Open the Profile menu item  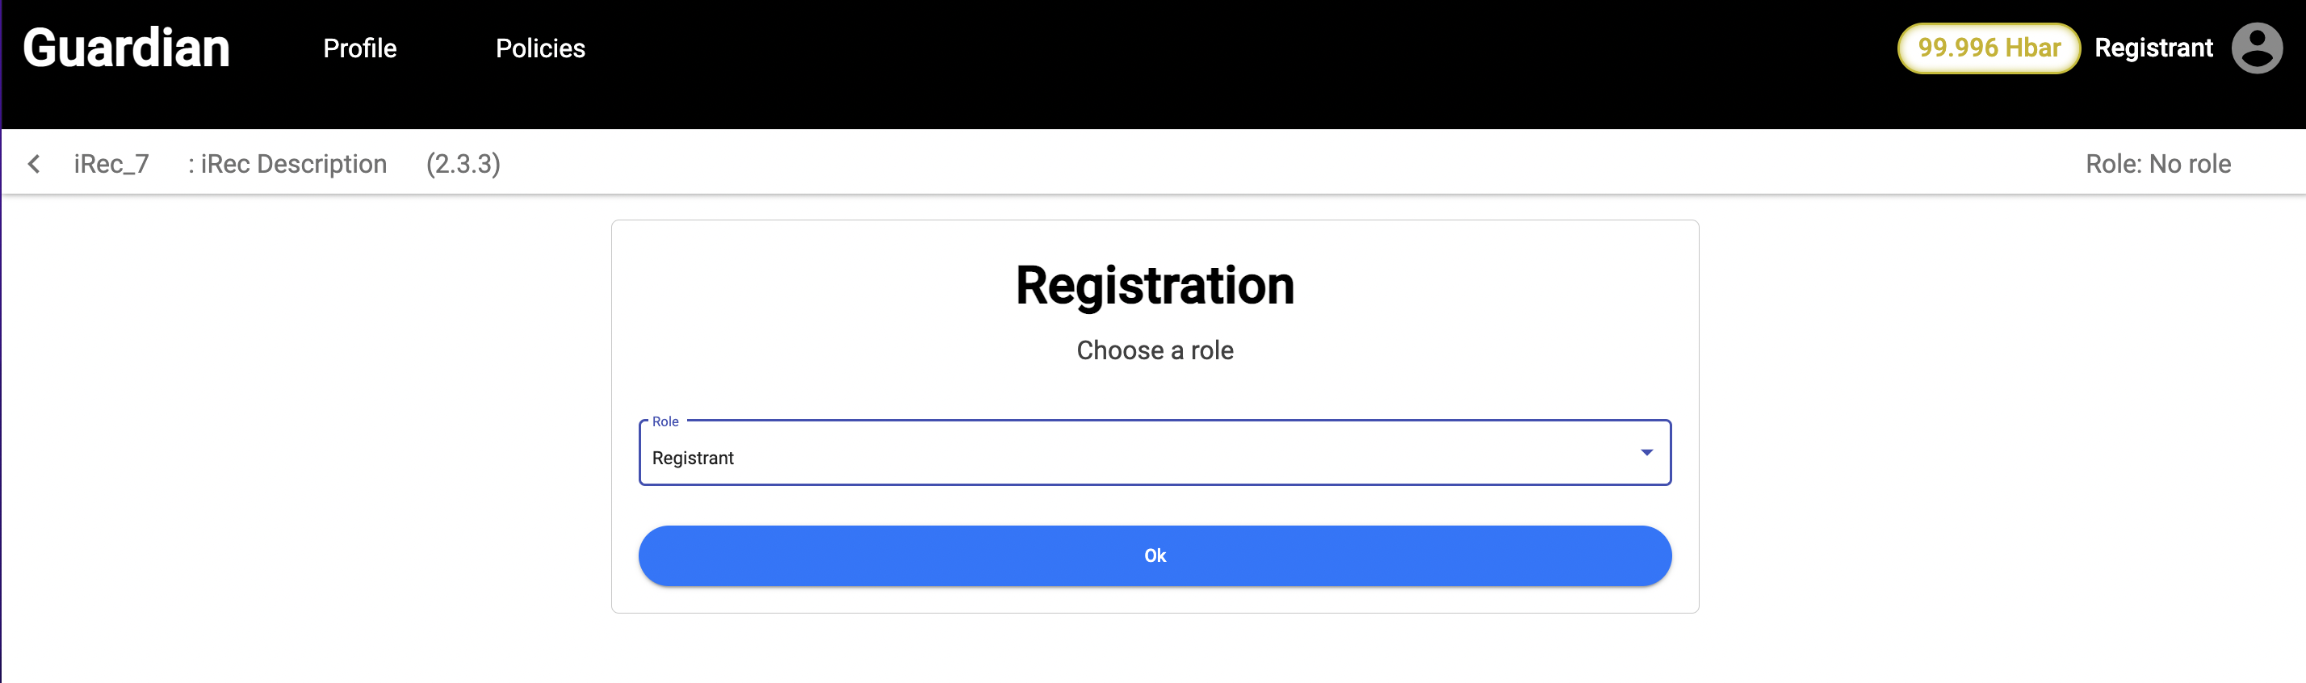coord(359,48)
